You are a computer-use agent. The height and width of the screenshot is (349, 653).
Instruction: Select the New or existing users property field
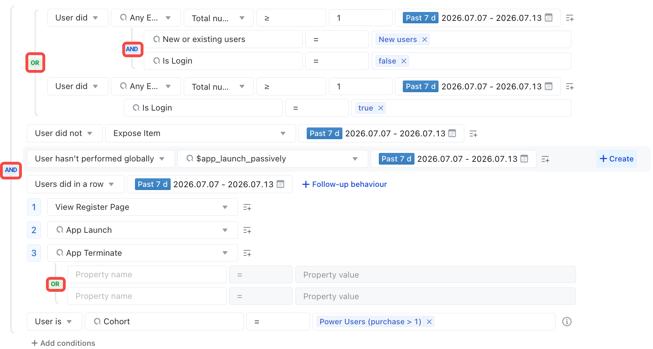click(223, 39)
